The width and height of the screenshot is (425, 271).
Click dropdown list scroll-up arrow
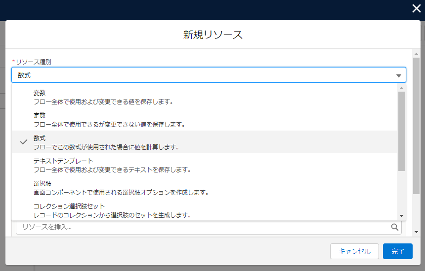click(401, 88)
